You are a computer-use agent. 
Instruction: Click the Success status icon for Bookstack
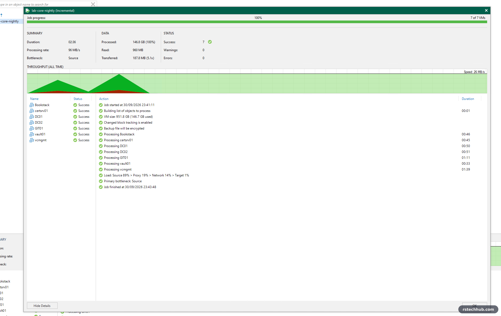(x=75, y=105)
